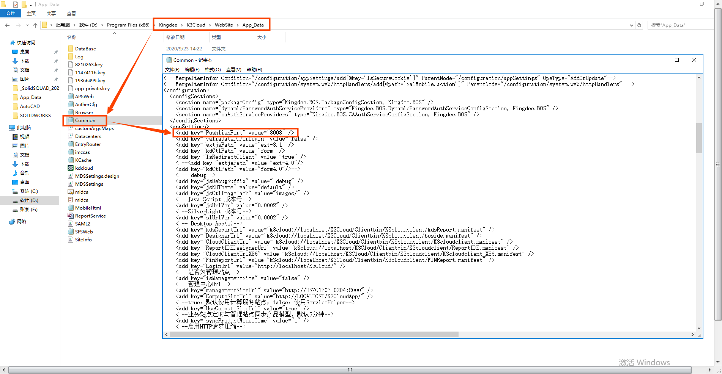Select the Browser file icon
This screenshot has height=374, width=722.
pos(71,112)
